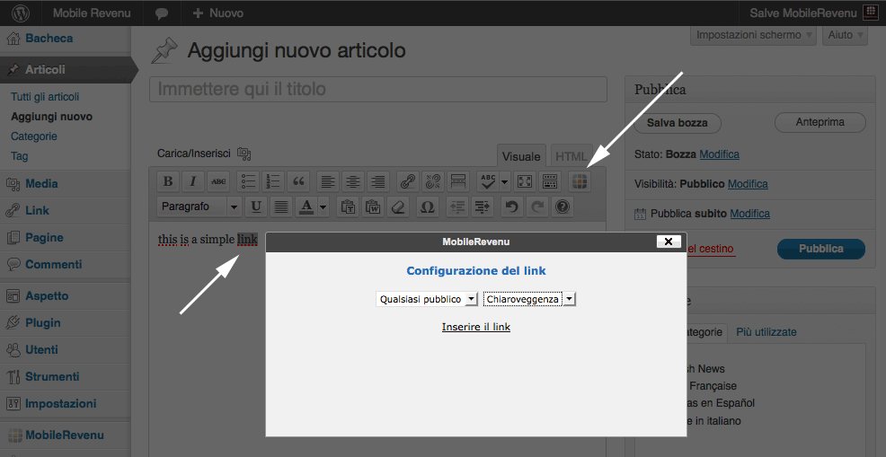
Task: Open the WordPress logo menu
Action: pos(21,13)
